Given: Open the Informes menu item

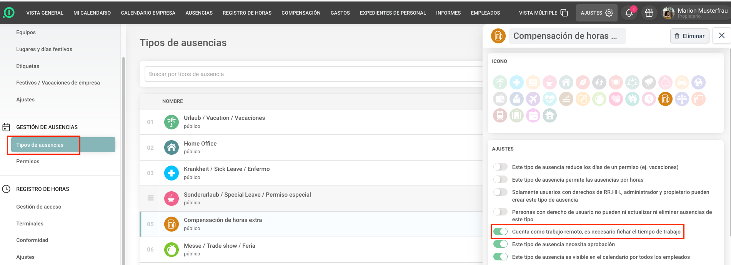Looking at the screenshot, I should tap(448, 13).
